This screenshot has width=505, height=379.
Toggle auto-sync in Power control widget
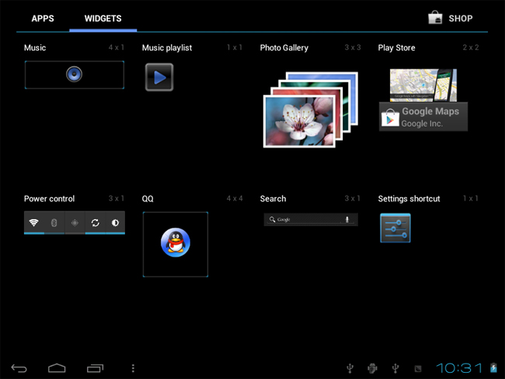[95, 222]
